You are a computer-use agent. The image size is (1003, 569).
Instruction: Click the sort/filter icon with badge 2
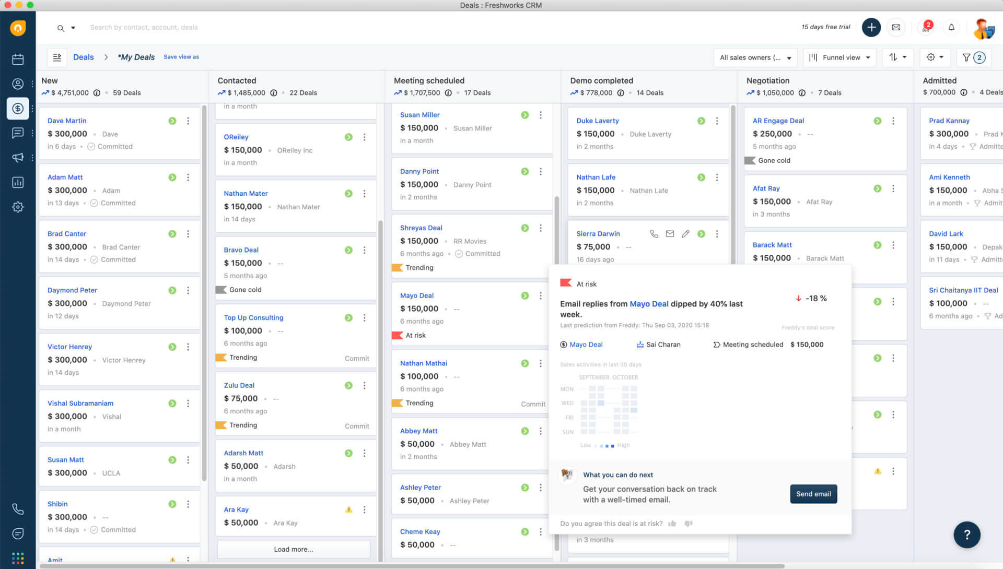pyautogui.click(x=973, y=57)
